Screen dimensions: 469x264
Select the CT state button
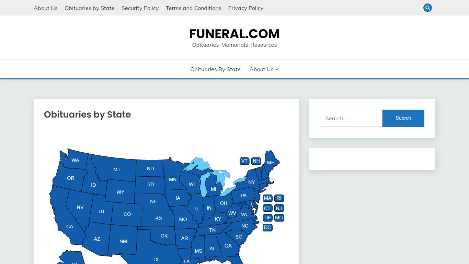(267, 208)
